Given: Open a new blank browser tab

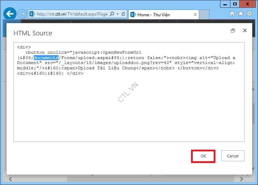Looking at the screenshot, I should pyautogui.click(x=204, y=15).
